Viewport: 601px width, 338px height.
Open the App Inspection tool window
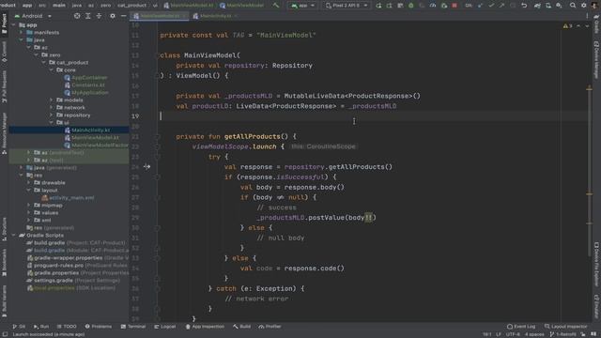[x=205, y=327]
